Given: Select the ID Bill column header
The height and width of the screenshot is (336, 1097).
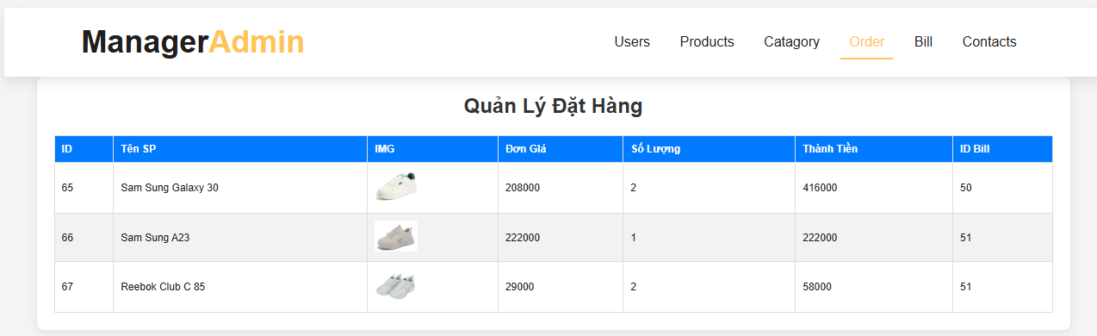Looking at the screenshot, I should tap(1003, 149).
